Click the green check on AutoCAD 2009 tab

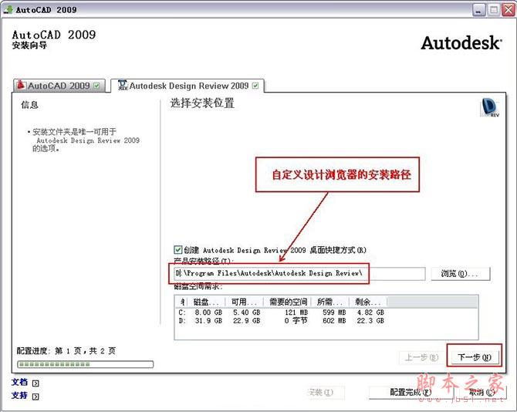point(96,86)
